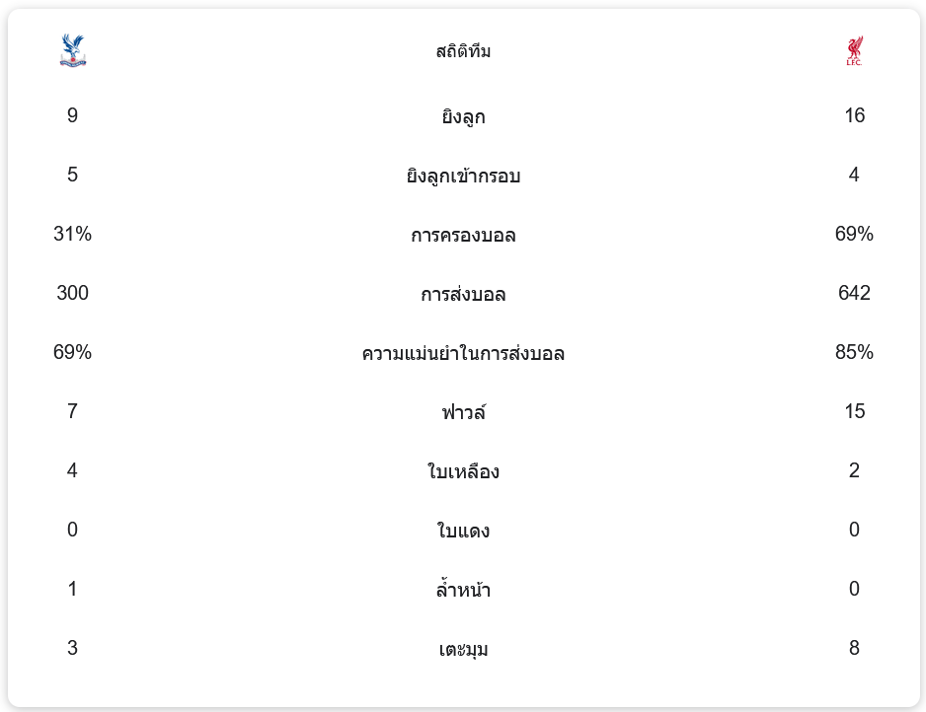Select Liverpool's 15 fouls value
This screenshot has height=712, width=926.
click(854, 410)
